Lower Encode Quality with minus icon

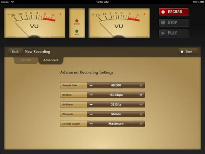(91, 124)
